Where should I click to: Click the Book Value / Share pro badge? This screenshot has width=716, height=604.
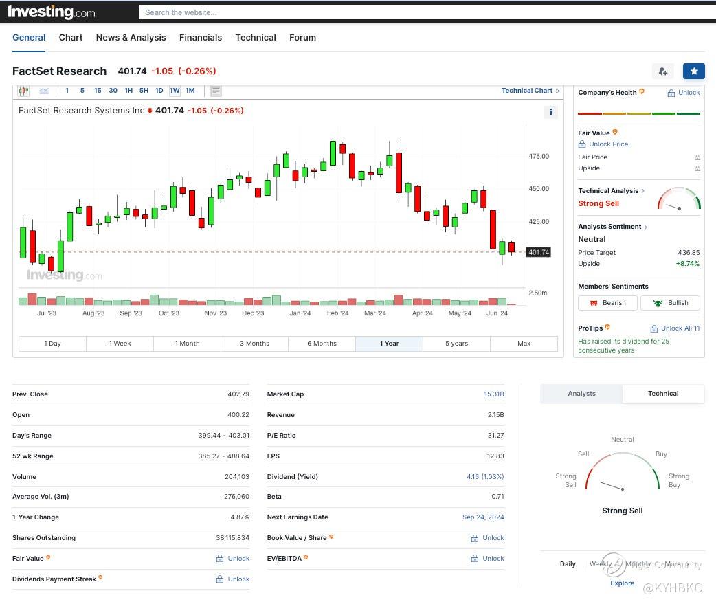(x=331, y=537)
